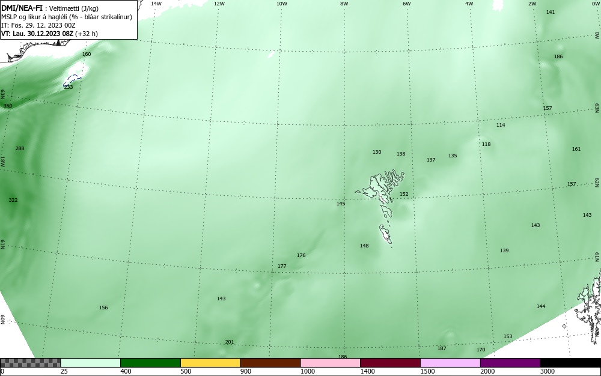This screenshot has width=601, height=376.
Task: Click the grid value 187
Action: (x=442, y=348)
